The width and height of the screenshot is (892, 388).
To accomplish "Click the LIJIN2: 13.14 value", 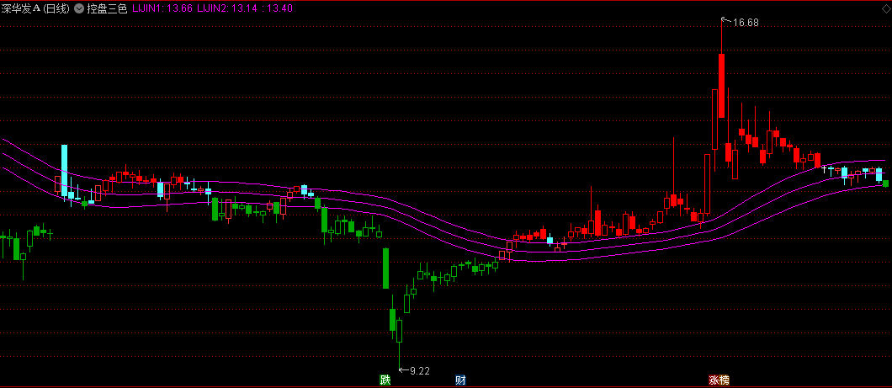I will click(x=229, y=8).
